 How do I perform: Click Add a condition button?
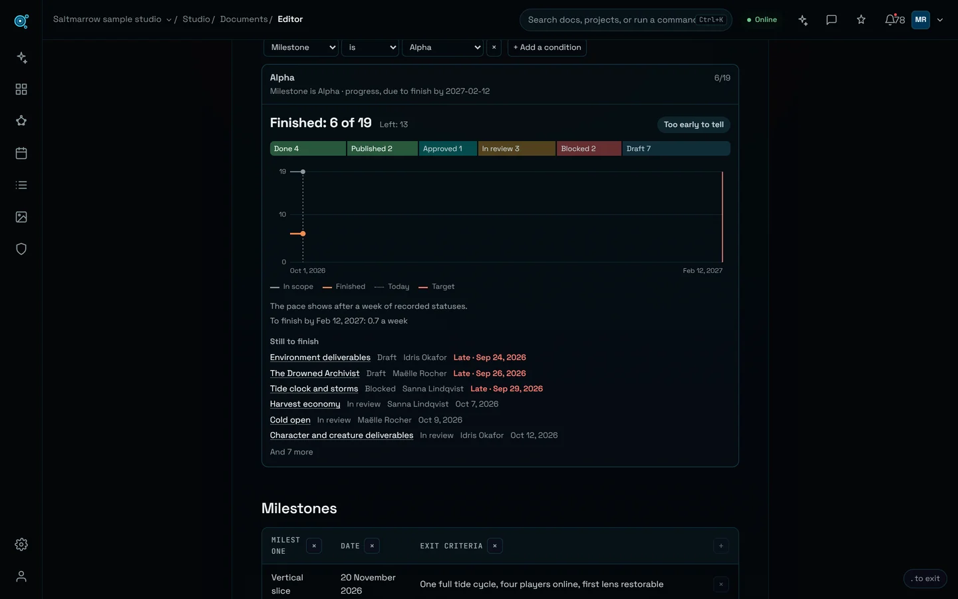[547, 47]
